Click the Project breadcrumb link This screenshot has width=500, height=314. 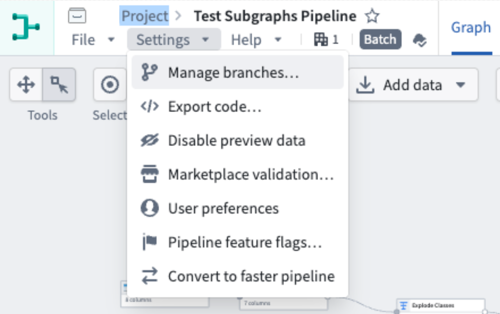pos(145,16)
